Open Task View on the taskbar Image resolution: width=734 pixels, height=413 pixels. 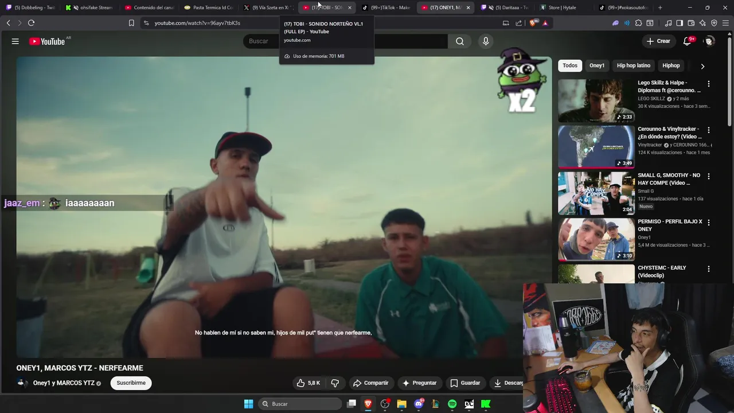pos(352,404)
